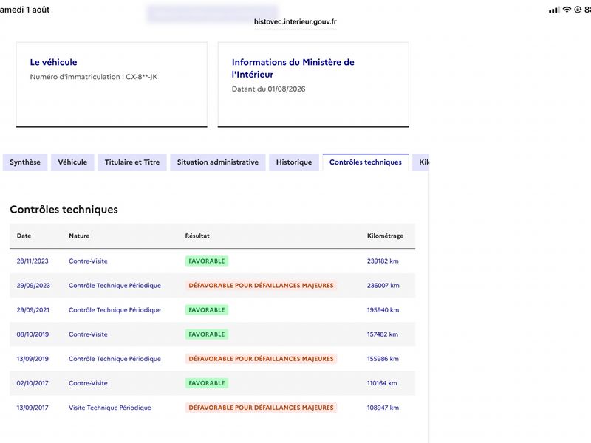Screen dimensions: 591x443
Task: Select the Situation administrative tab
Action: 218,162
